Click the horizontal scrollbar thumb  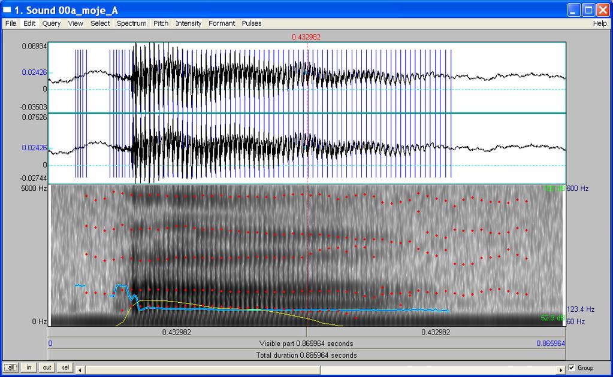point(202,370)
